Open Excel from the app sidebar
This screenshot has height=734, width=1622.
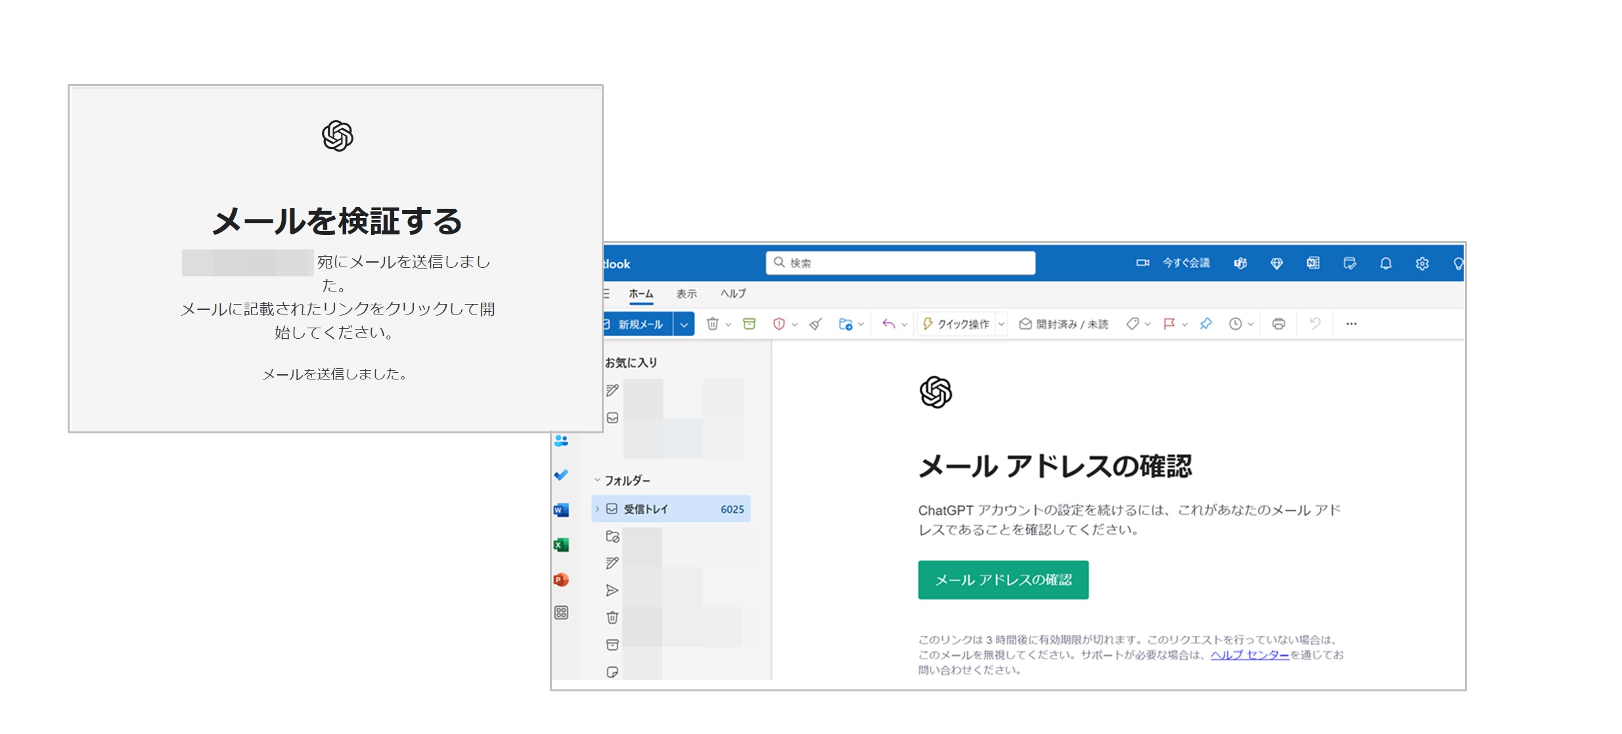point(561,545)
